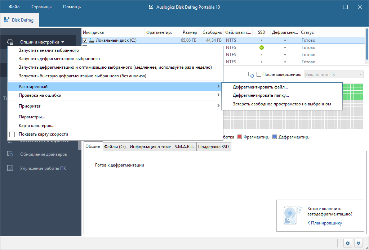Image resolution: width=369 pixels, height=250 pixels.
Task: Open Карта кластеров... menu entry
Action: [115, 126]
